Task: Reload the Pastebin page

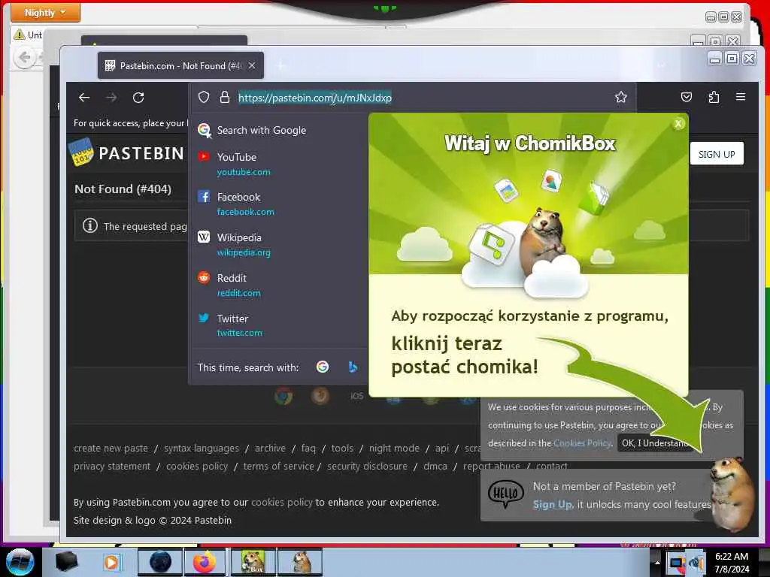Action: tap(138, 98)
